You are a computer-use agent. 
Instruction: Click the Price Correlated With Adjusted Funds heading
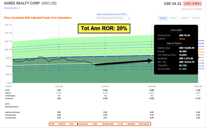38,18
